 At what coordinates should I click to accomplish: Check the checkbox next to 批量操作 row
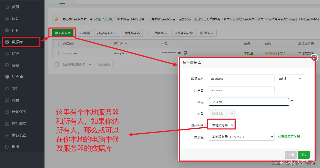(x=57, y=64)
